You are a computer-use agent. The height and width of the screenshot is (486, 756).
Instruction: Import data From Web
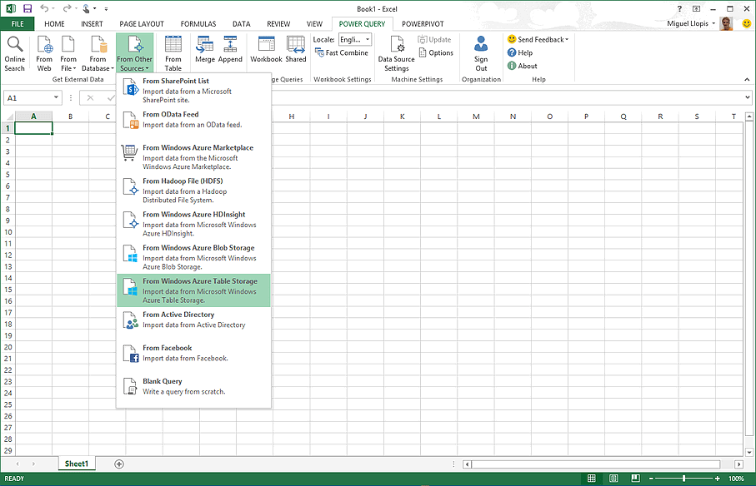tap(44, 54)
